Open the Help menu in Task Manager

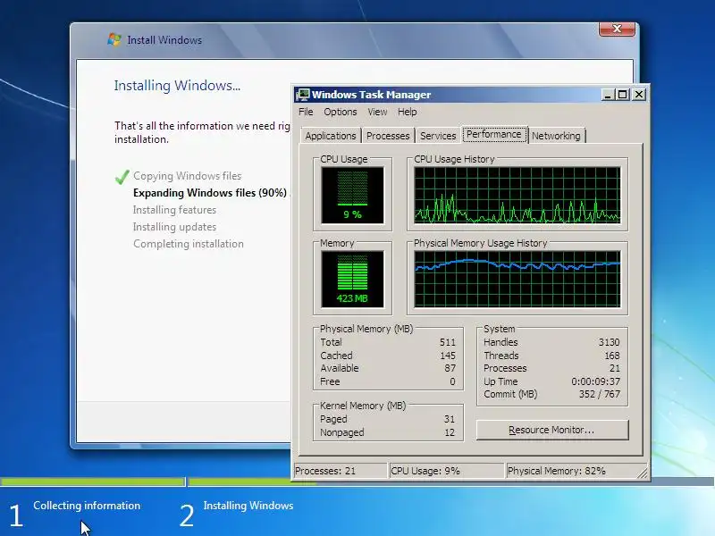click(x=407, y=112)
